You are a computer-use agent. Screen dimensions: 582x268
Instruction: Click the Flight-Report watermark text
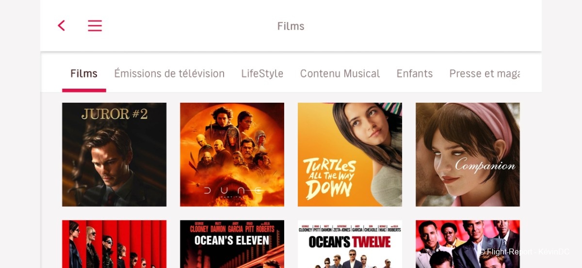click(x=524, y=252)
